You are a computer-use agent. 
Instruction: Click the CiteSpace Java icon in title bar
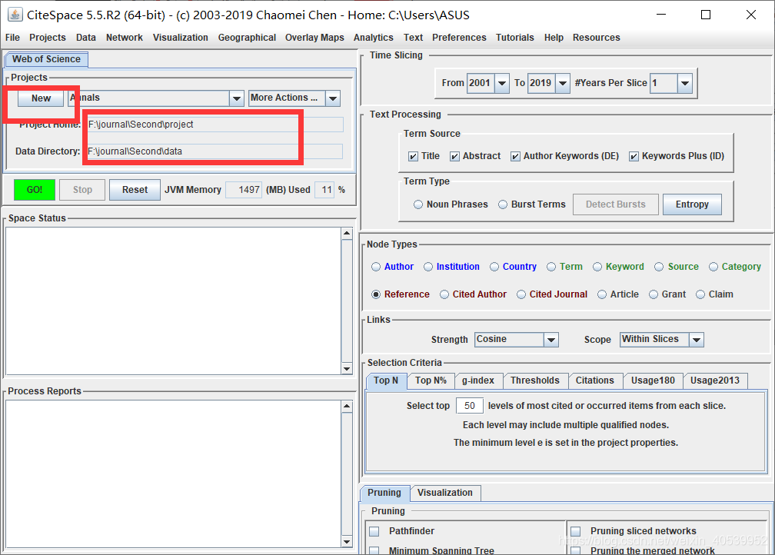(15, 15)
